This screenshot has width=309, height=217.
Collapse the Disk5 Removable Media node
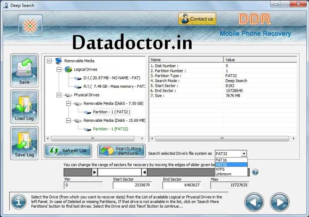(x=68, y=103)
